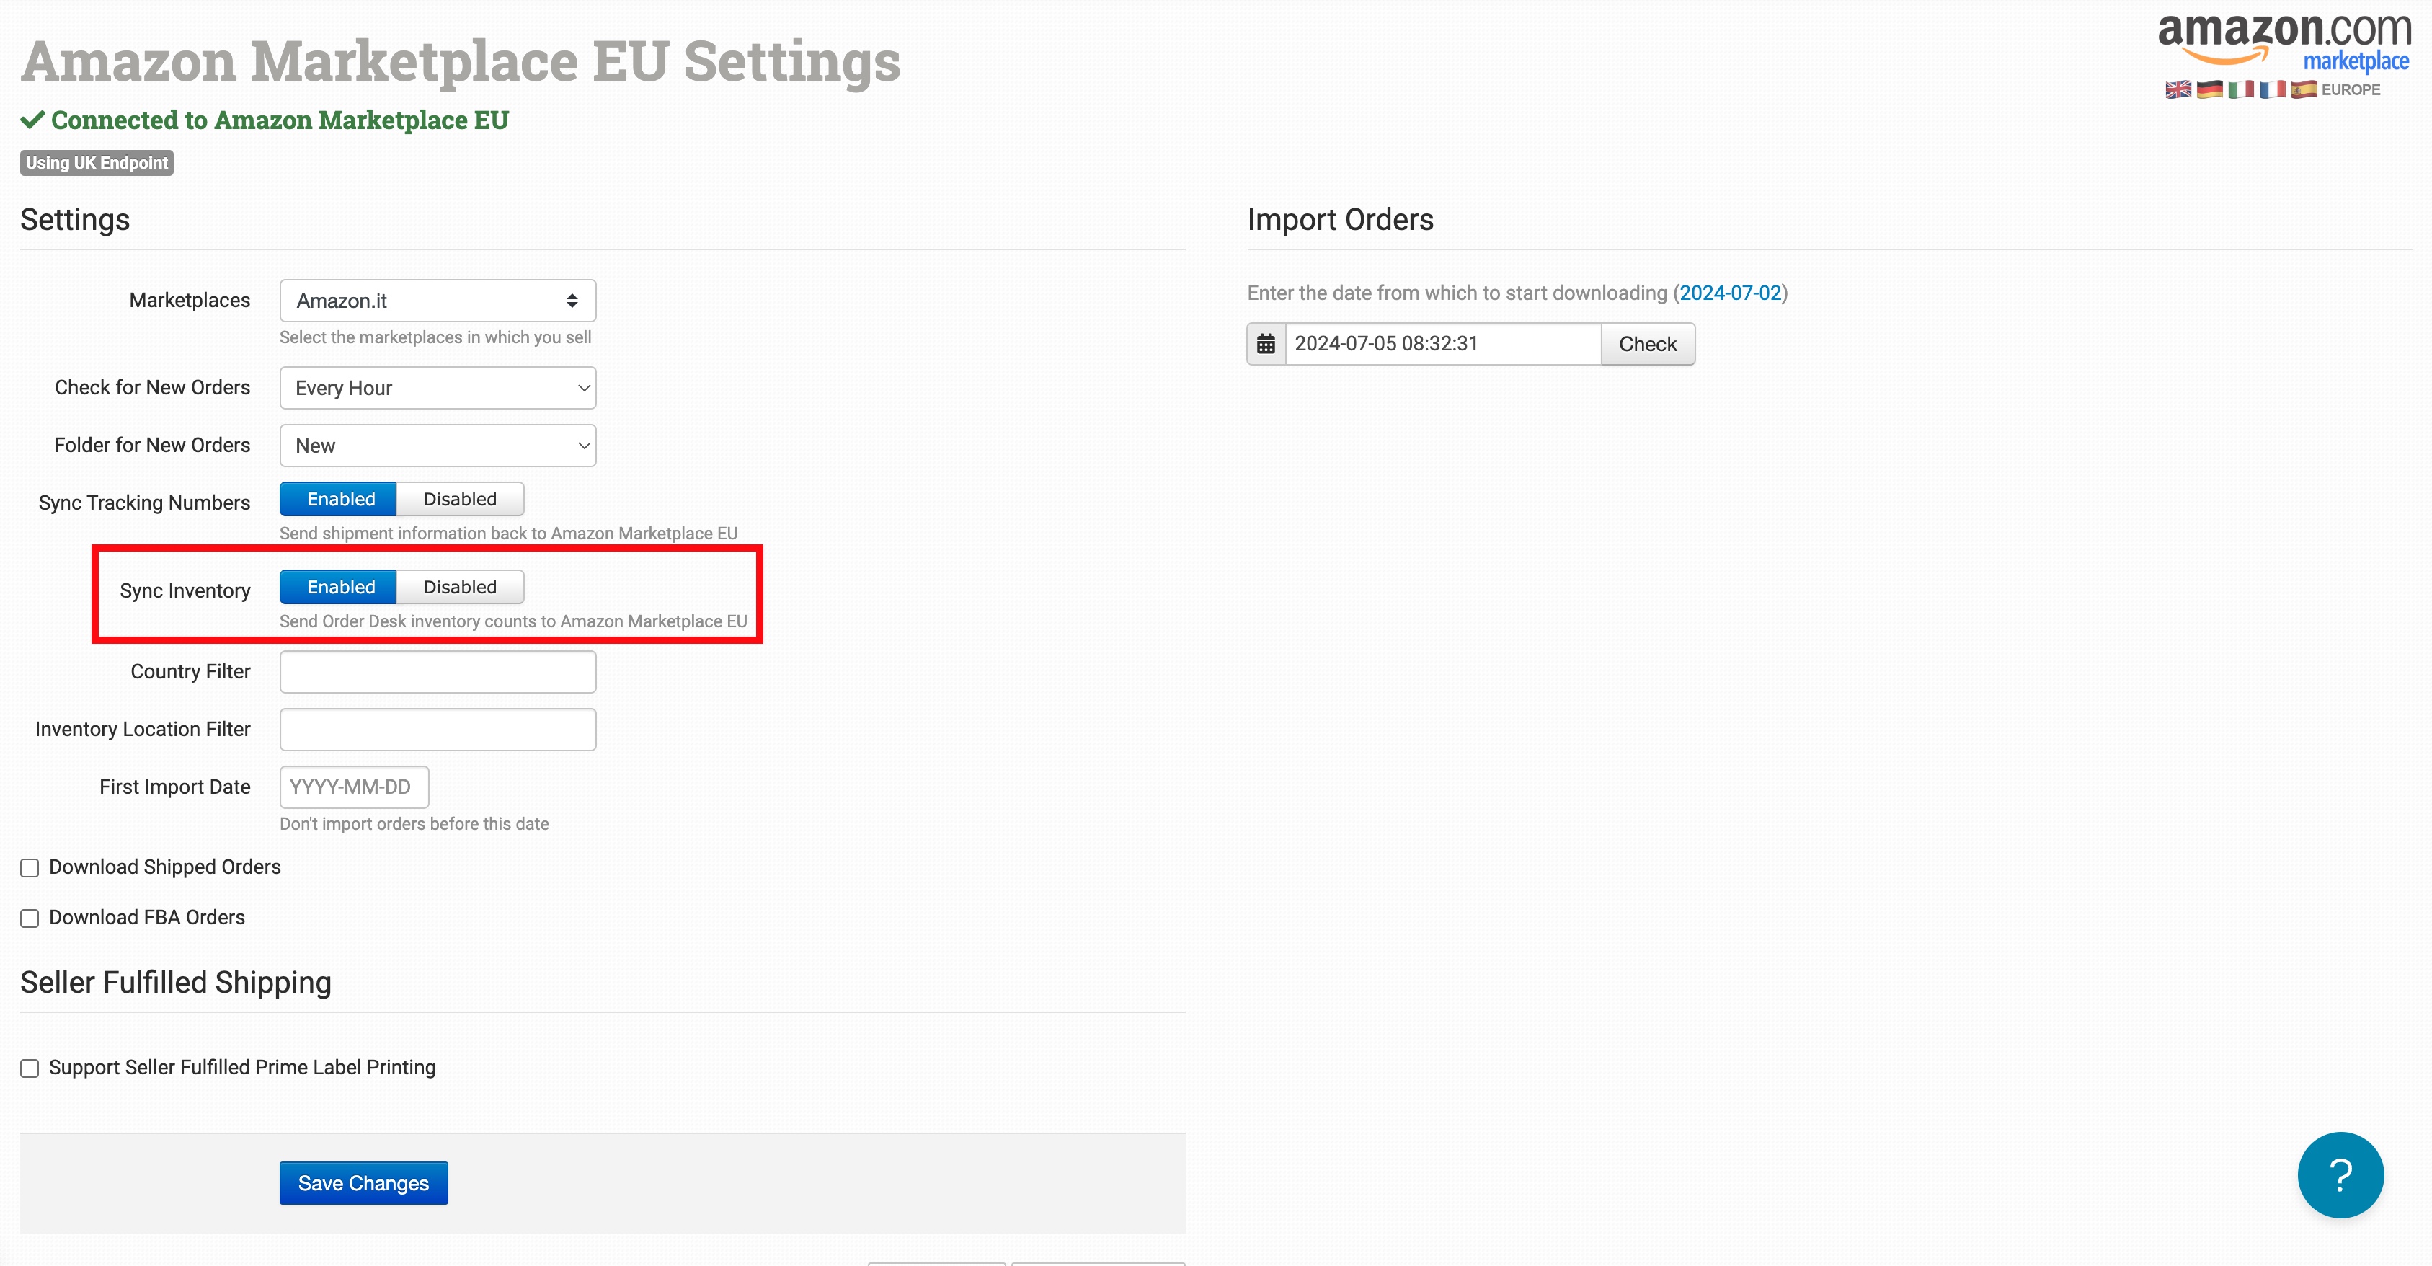Enable Download FBA Orders checkbox
The width and height of the screenshot is (2432, 1266).
click(30, 918)
